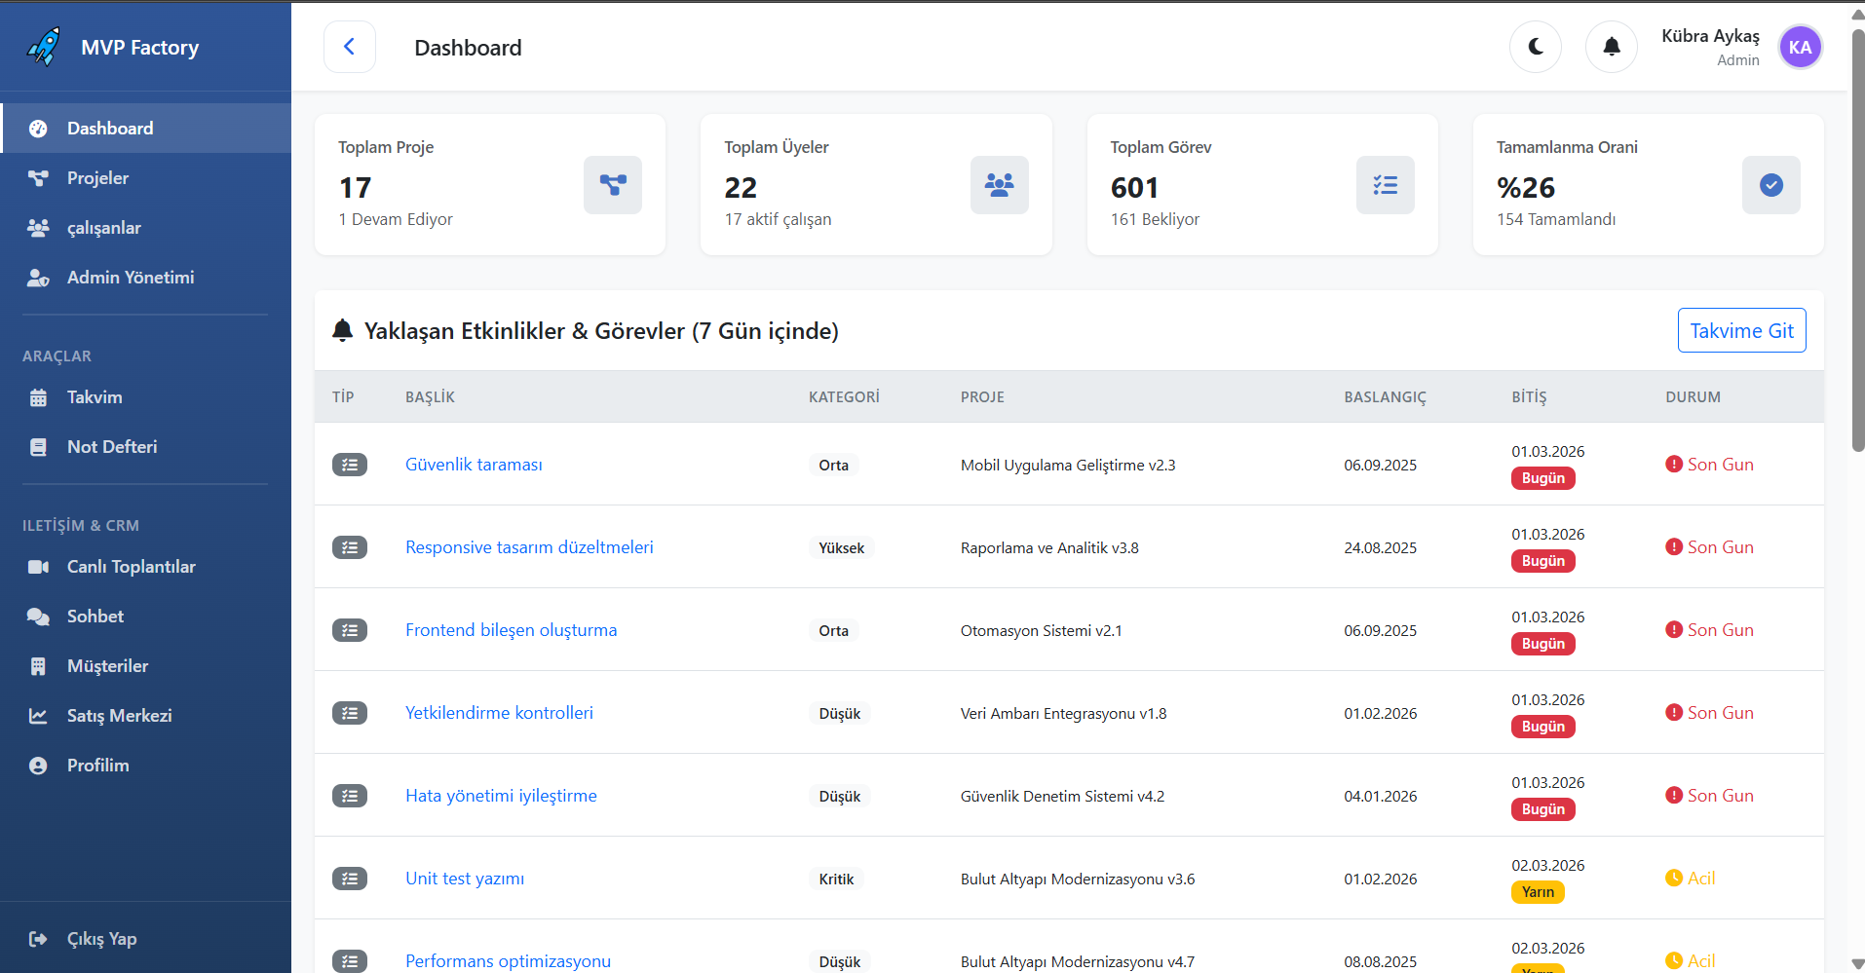
Task: Click the BİTİŞ column header
Action: coord(1529,397)
